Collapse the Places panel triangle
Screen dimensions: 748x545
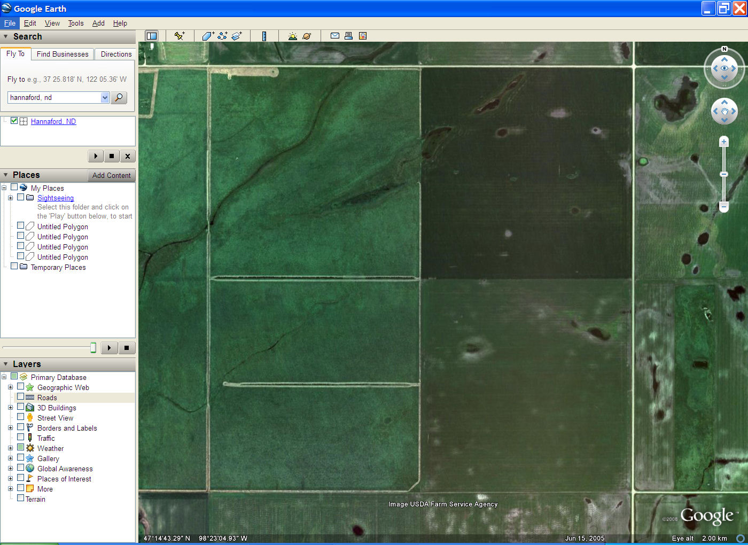click(6, 175)
